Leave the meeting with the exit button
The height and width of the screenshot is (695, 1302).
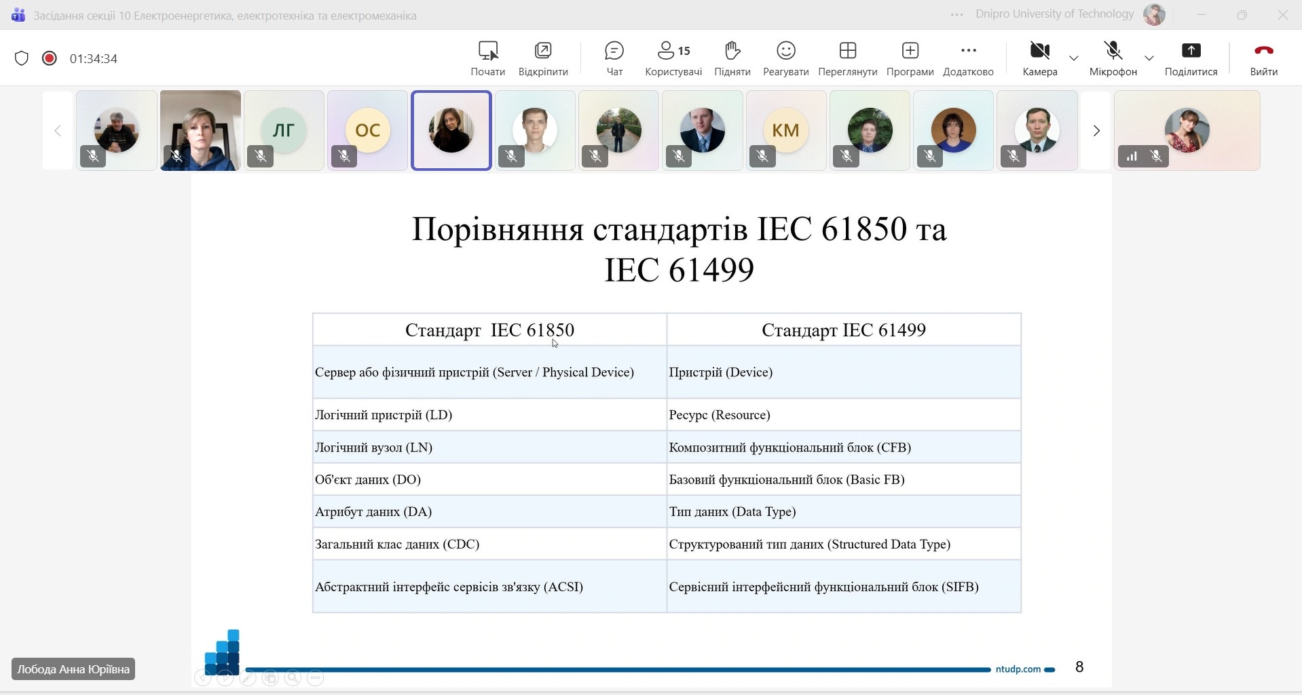point(1263,58)
